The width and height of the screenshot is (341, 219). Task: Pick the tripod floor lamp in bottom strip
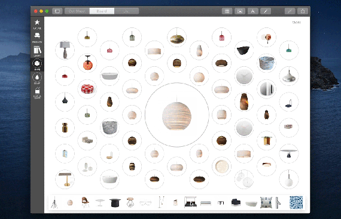[54, 202]
